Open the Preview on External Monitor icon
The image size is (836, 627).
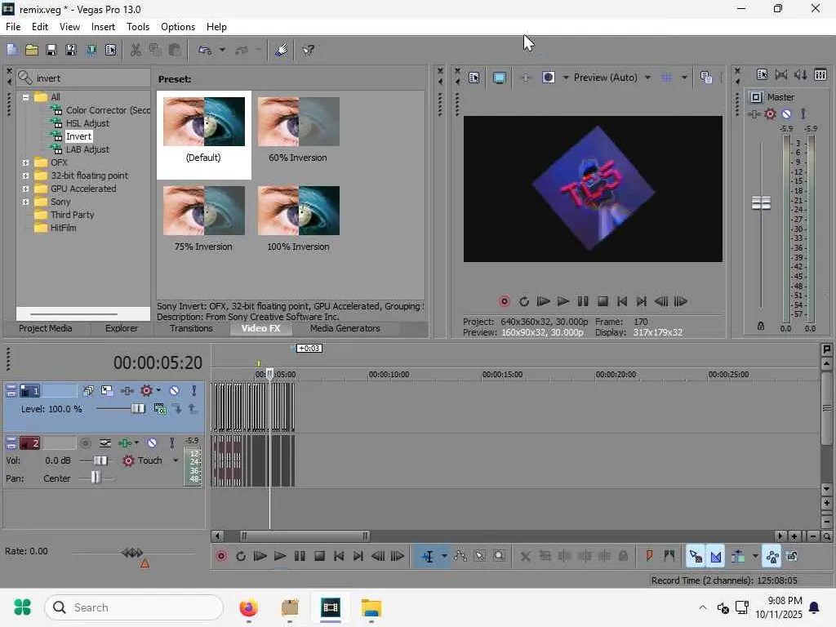(x=499, y=78)
